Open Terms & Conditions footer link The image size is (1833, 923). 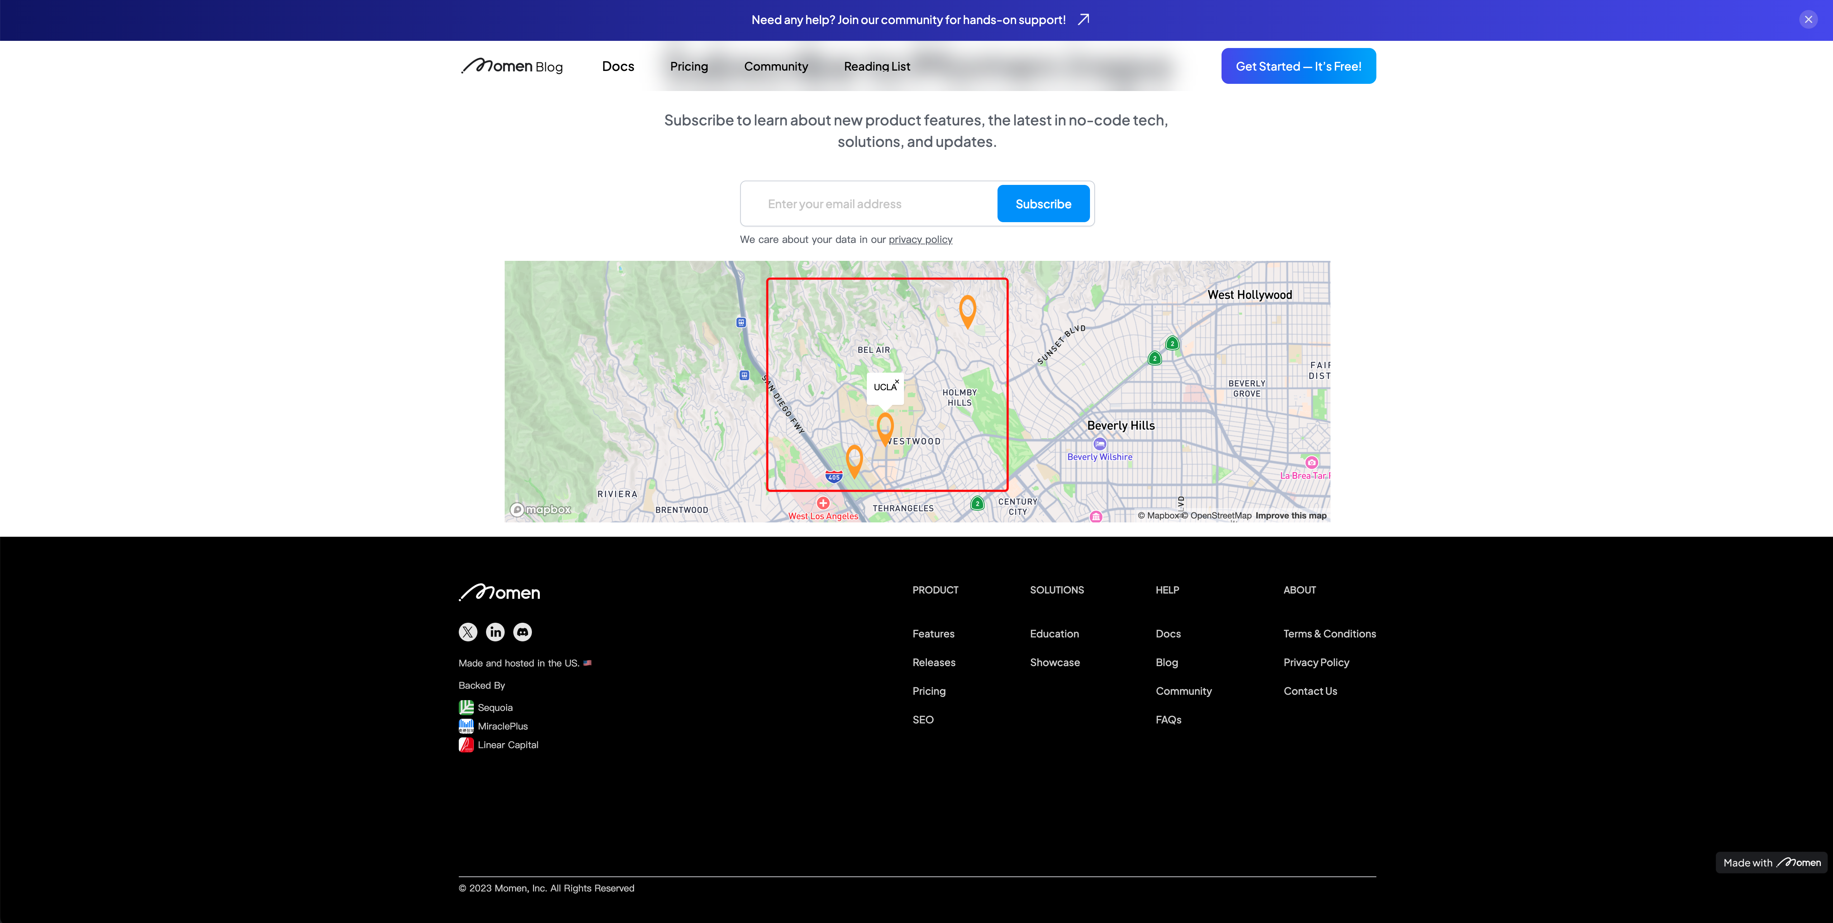pyautogui.click(x=1329, y=633)
